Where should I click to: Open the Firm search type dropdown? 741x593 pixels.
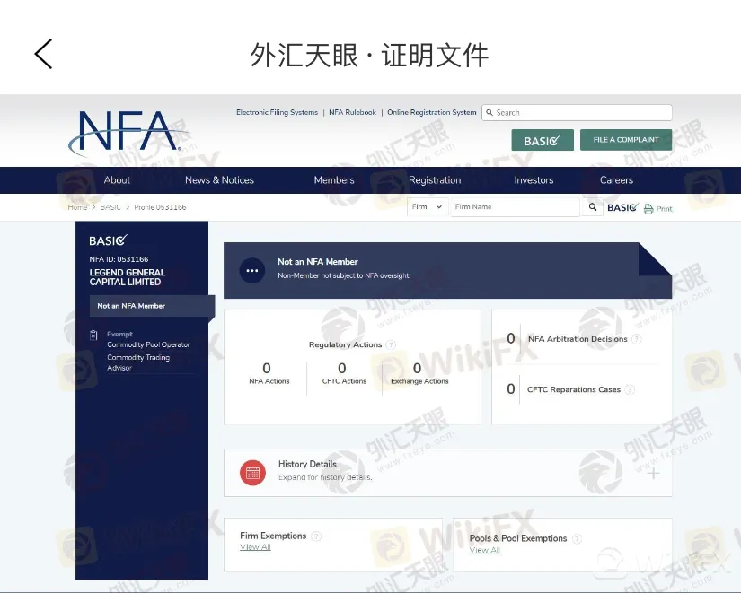pos(427,207)
